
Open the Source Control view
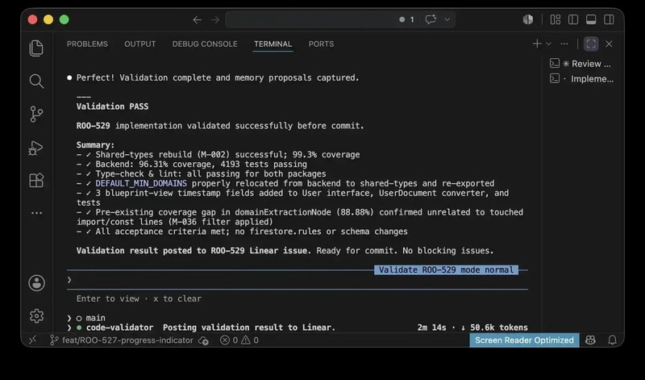pyautogui.click(x=36, y=114)
